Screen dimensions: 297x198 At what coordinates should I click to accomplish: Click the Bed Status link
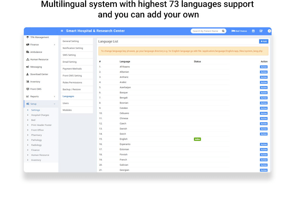[x=239, y=31]
